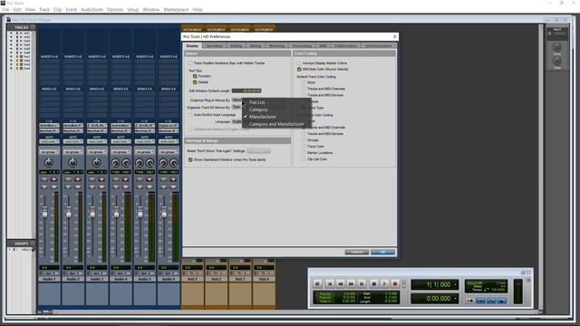Click the Audio 2 pan knob

point(72,163)
